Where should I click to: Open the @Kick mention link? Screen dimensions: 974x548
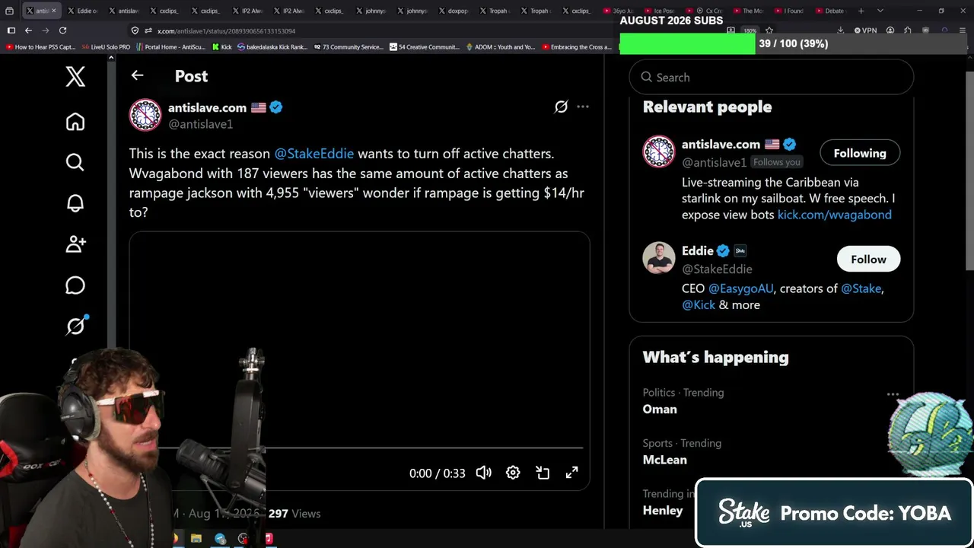click(699, 304)
